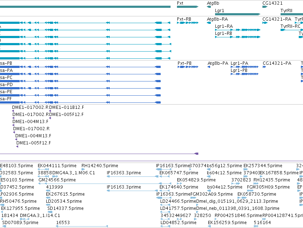
Task: Click the LD41757.5prime EST feature
Action: click(165, 212)
